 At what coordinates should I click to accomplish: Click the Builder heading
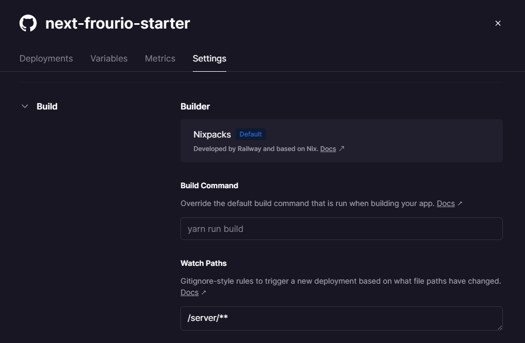point(195,106)
